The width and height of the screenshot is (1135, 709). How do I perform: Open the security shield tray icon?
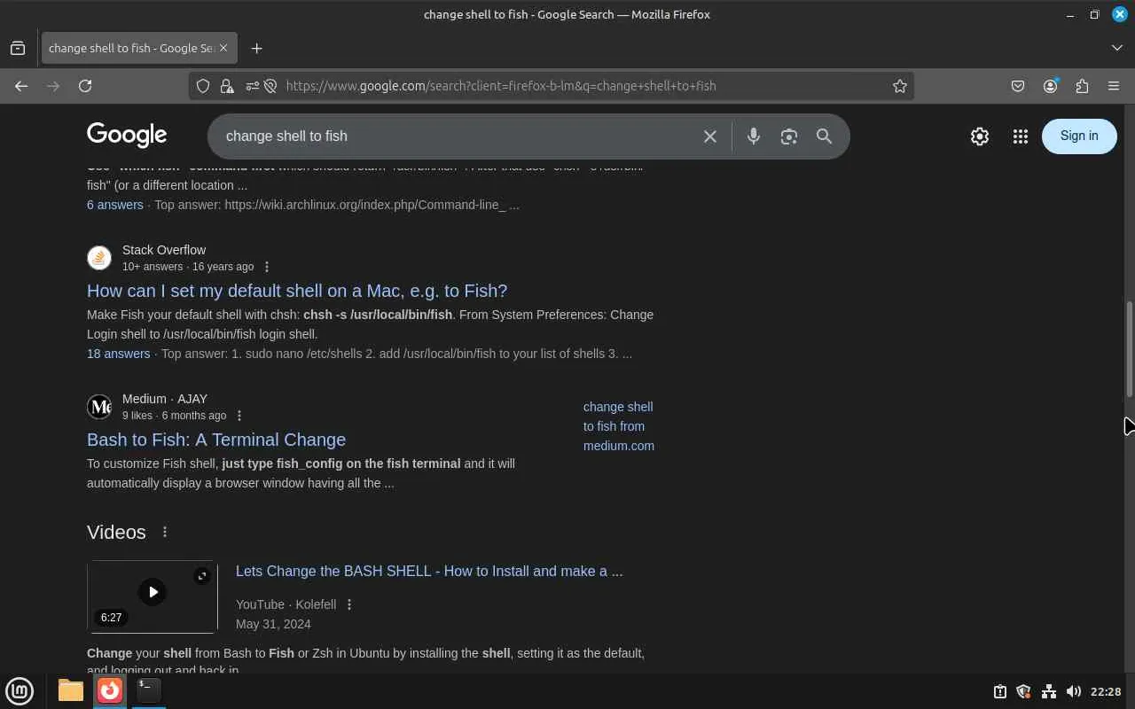(x=1023, y=691)
